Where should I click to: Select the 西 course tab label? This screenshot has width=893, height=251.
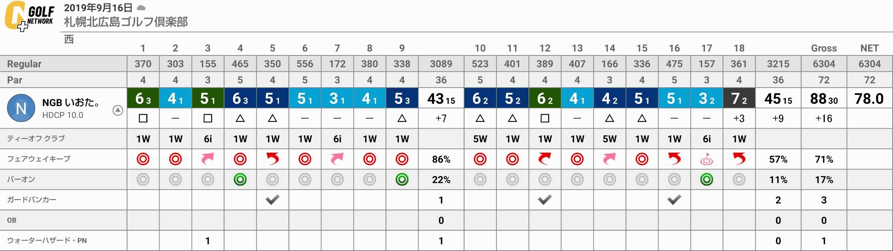pos(69,39)
